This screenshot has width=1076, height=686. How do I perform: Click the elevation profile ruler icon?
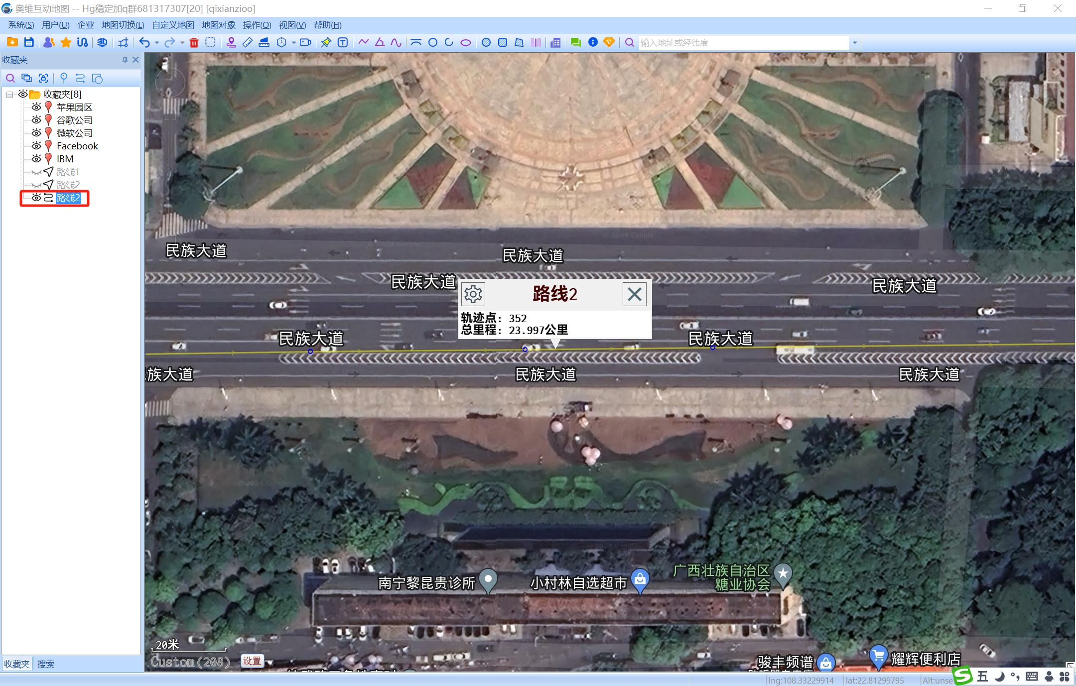click(x=264, y=42)
